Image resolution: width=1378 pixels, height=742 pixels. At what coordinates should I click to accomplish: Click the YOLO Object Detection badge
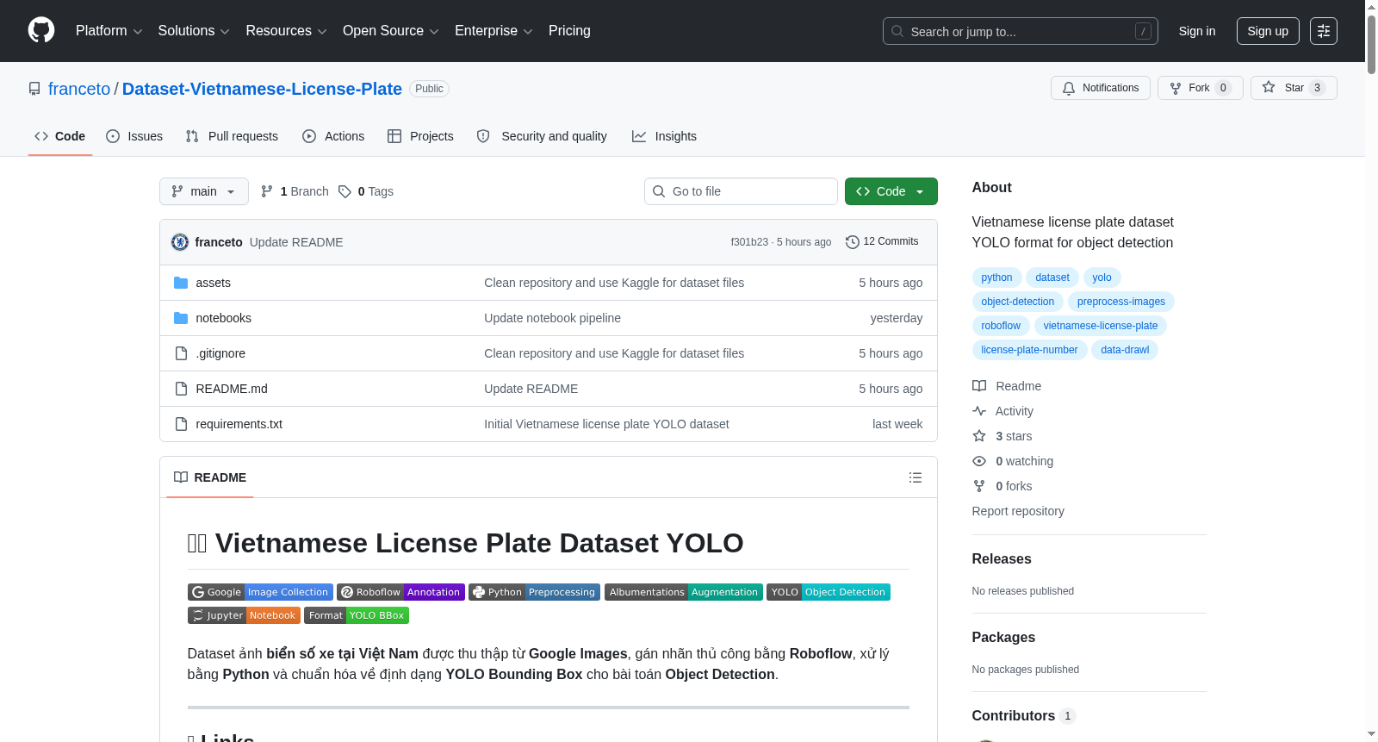click(x=829, y=592)
